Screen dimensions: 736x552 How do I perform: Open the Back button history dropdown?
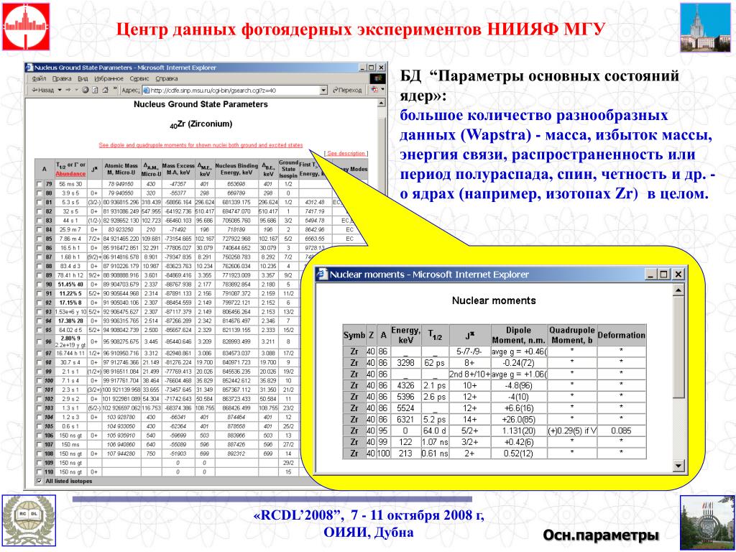pyautogui.click(x=60, y=90)
